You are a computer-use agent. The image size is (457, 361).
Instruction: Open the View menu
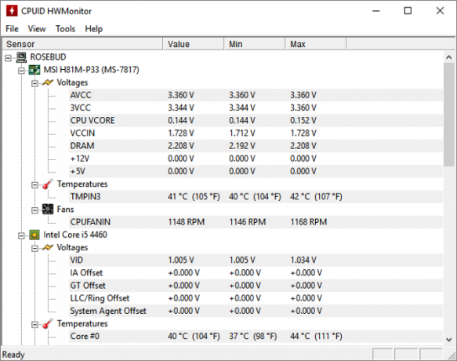[37, 28]
